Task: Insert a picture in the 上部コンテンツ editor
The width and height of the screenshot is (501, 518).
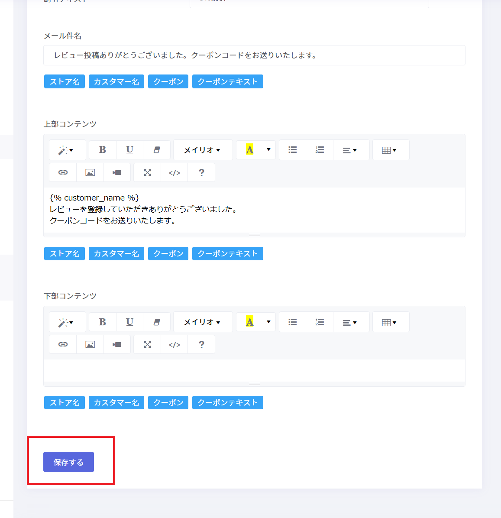Action: [90, 172]
